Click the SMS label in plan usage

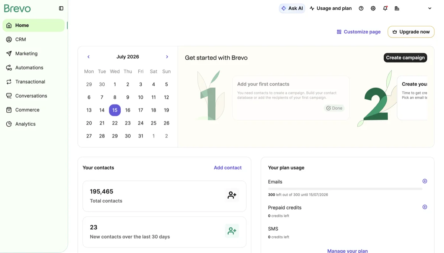273,229
